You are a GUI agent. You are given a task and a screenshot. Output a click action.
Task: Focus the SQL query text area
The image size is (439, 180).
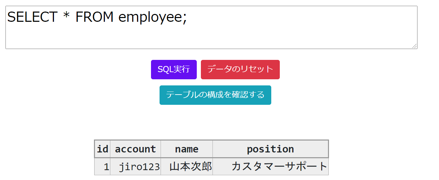(x=211, y=27)
